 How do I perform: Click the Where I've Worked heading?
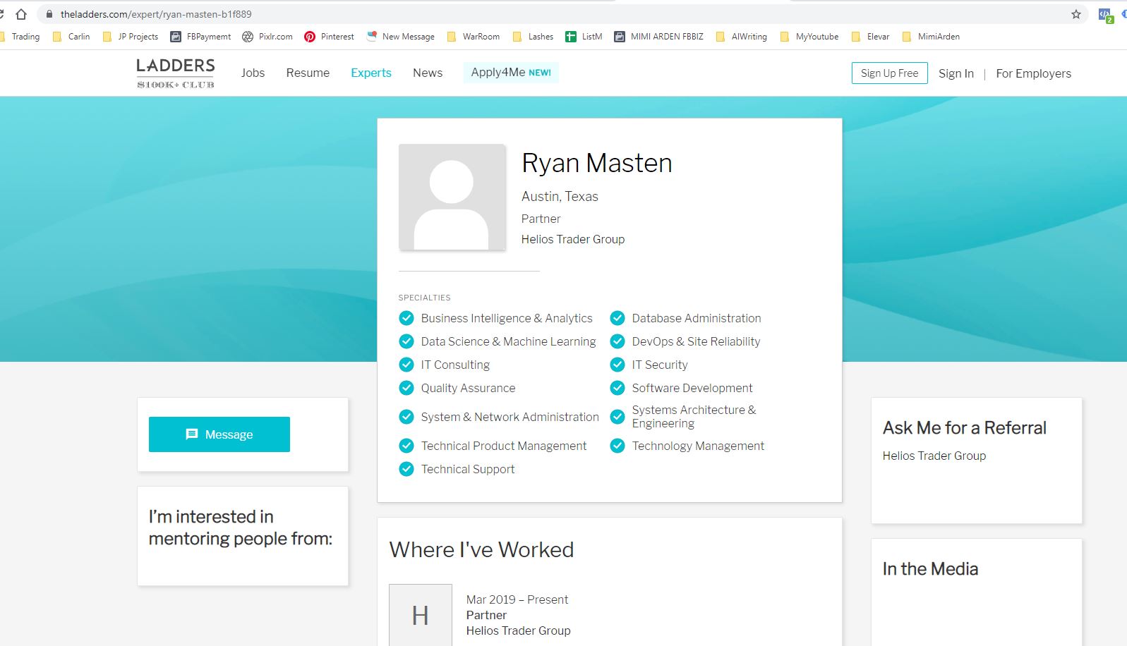[x=481, y=549]
